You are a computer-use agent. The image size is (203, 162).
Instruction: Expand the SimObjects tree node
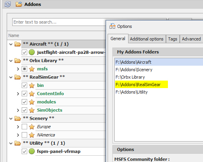coord(18,110)
